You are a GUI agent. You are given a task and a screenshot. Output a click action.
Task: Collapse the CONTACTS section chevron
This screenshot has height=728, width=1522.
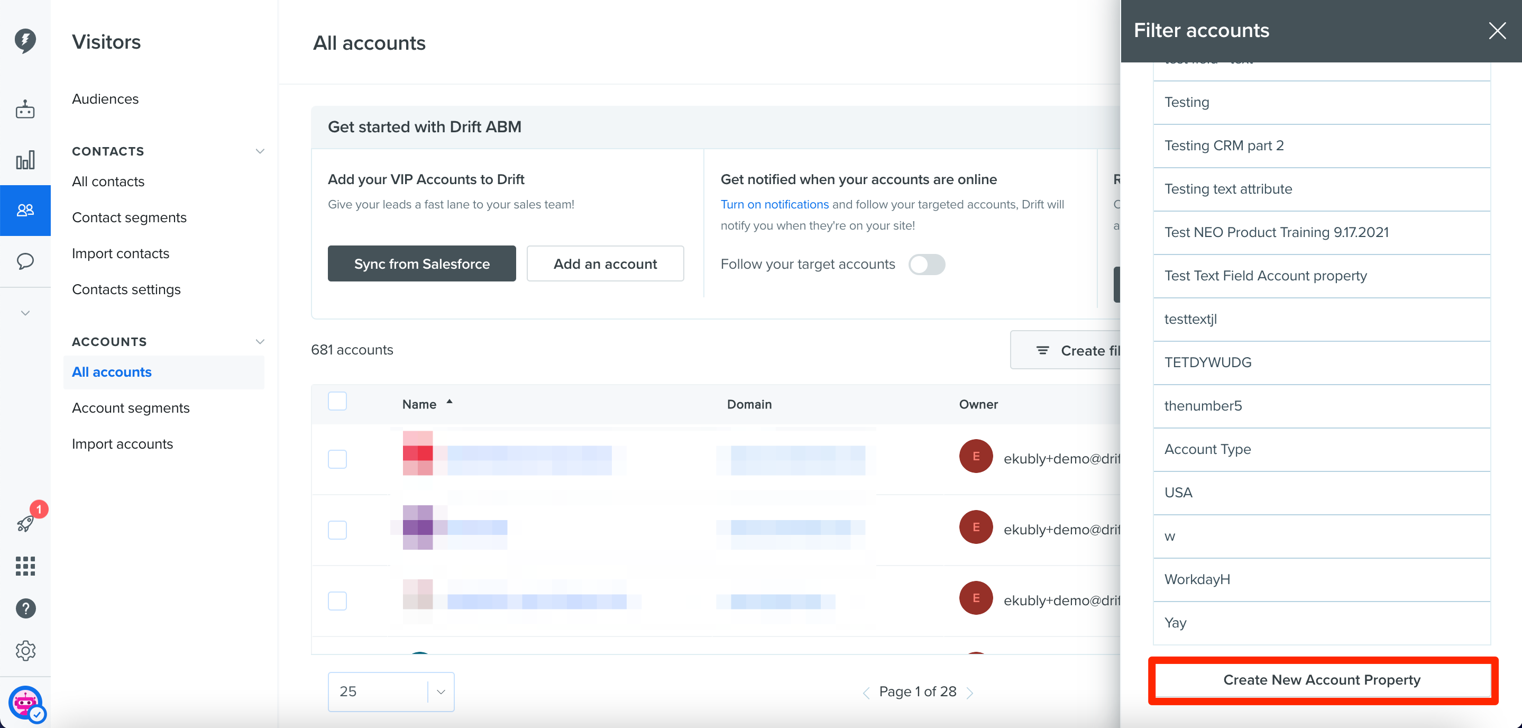coord(260,151)
